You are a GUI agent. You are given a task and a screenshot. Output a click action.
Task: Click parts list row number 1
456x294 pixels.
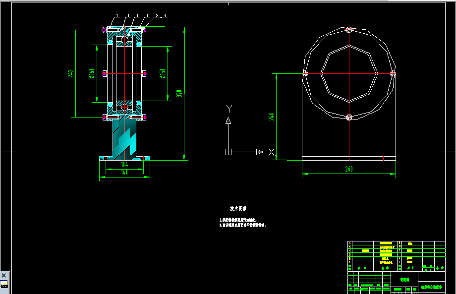[x=349, y=262]
